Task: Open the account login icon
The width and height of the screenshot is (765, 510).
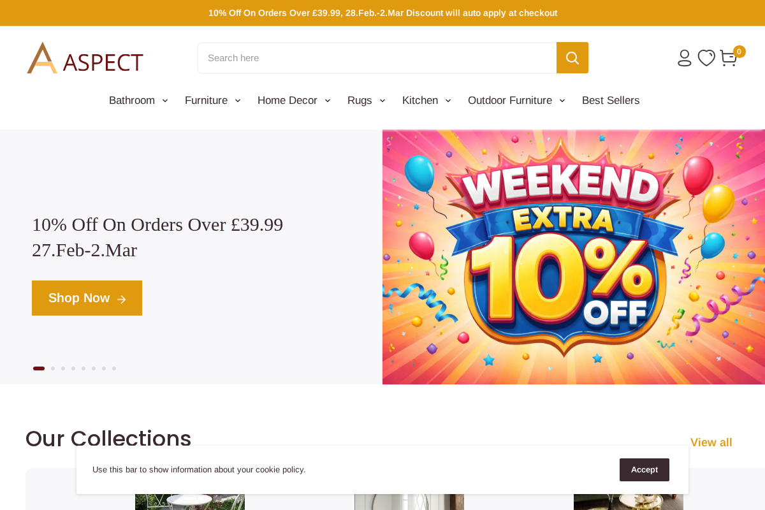Action: tap(683, 57)
